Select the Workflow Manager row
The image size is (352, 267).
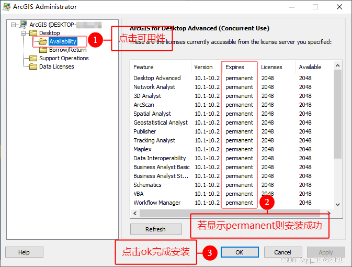pyautogui.click(x=232, y=203)
